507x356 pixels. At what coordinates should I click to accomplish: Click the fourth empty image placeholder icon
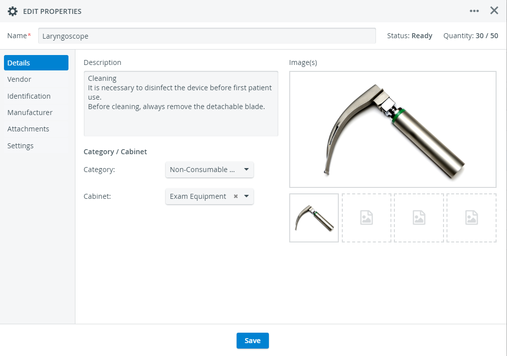click(x=471, y=218)
